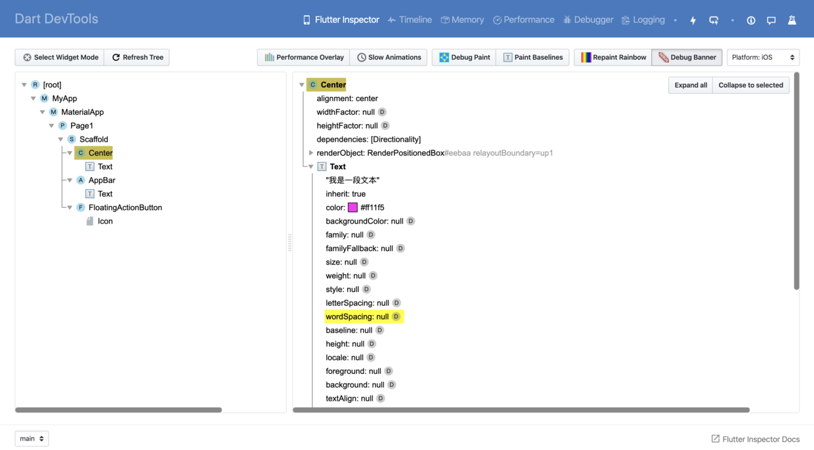814x450 pixels.
Task: Click the MaterialApp widget M badge
Action: pyautogui.click(x=53, y=112)
